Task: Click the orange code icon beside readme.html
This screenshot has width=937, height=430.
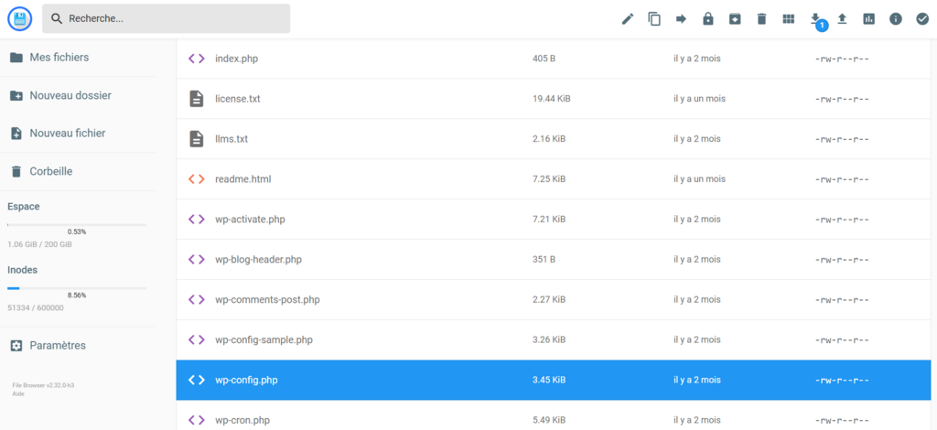Action: click(197, 178)
